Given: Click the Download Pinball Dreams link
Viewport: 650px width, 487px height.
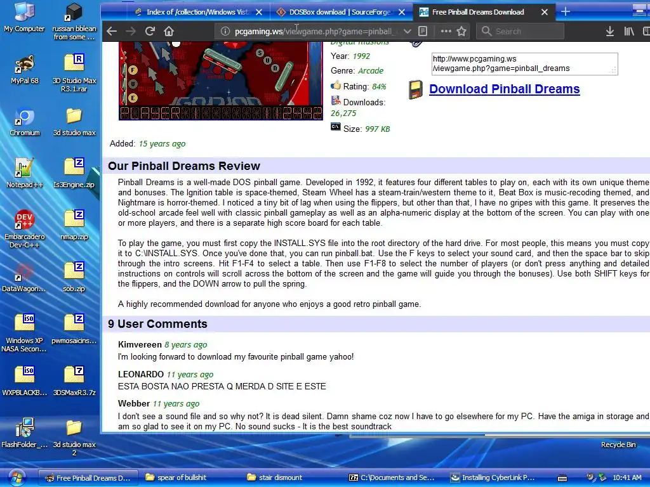Looking at the screenshot, I should pos(505,89).
